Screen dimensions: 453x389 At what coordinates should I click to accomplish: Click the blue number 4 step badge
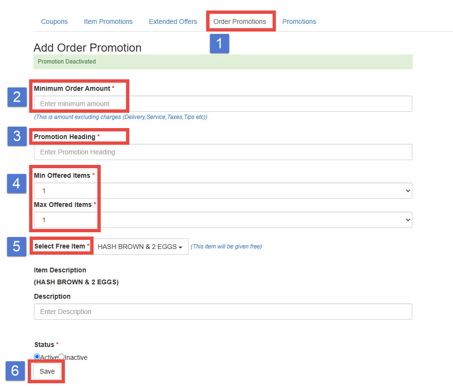(x=17, y=184)
